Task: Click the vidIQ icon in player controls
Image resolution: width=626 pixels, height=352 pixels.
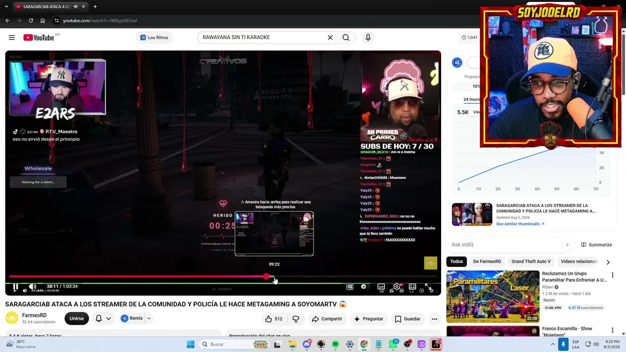Action: [350, 286]
